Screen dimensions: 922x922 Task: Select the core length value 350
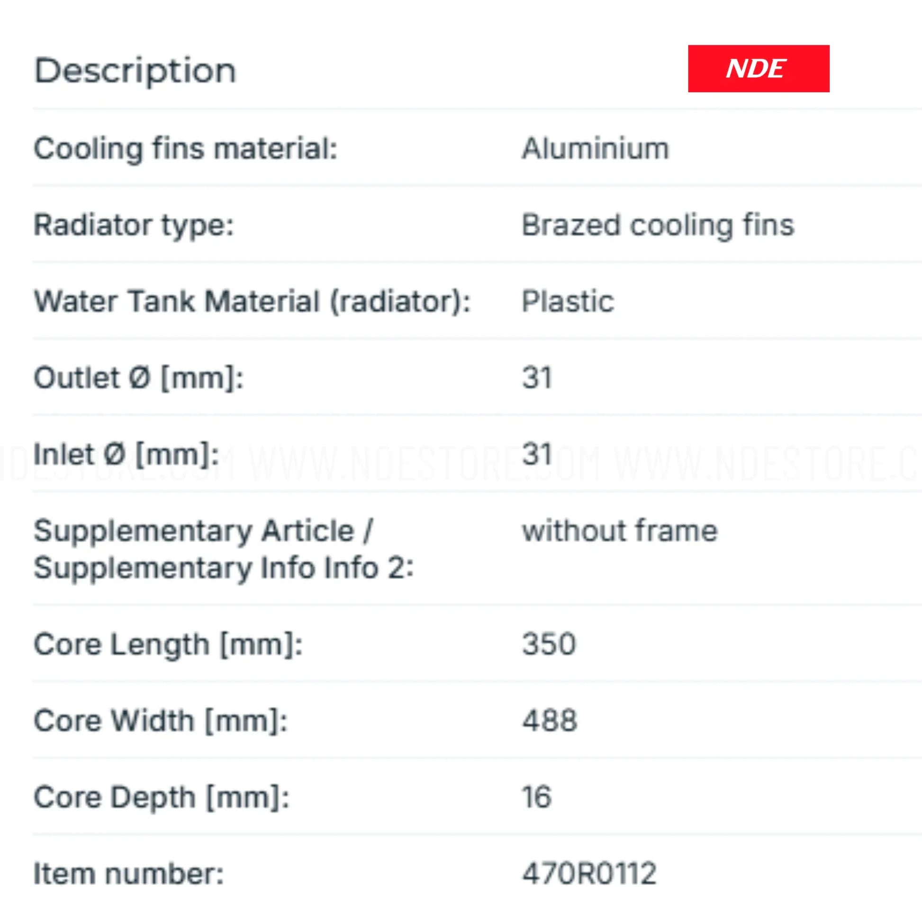click(549, 644)
